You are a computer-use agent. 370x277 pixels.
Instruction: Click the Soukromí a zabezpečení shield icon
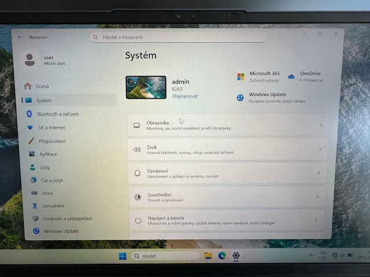[x=36, y=218]
